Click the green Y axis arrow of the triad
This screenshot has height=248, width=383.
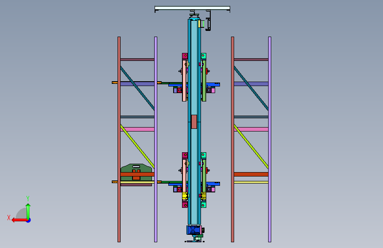(28, 211)
